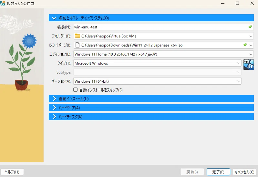Click the file icon in the ISO image field
Viewport: 258px width, 177px height.
click(x=77, y=45)
